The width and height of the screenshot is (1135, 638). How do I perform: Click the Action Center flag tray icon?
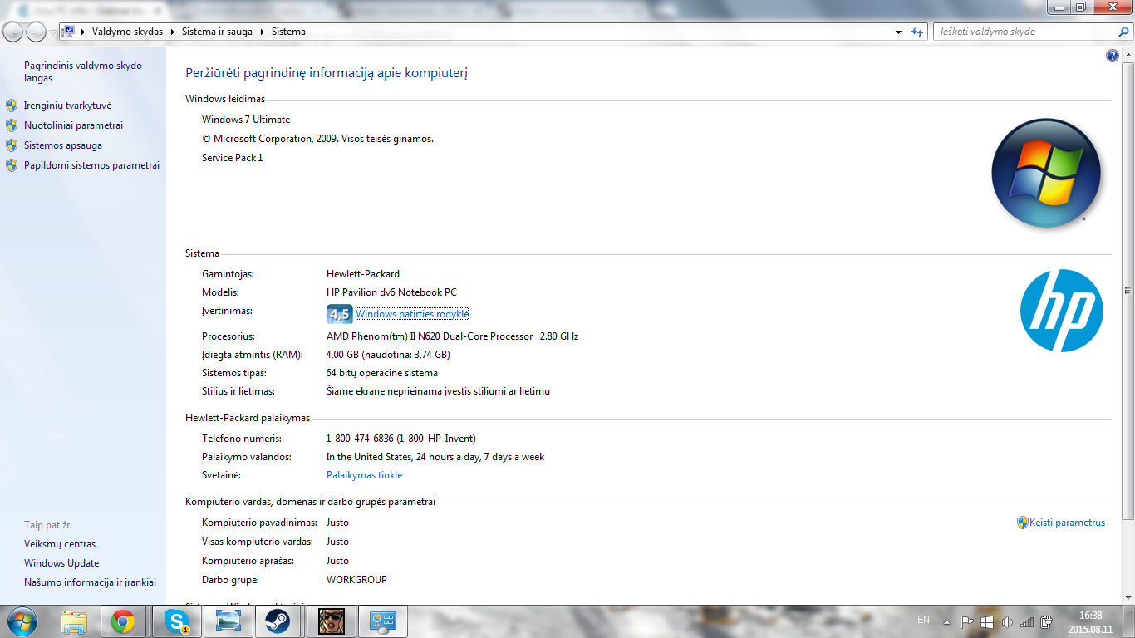tap(967, 621)
